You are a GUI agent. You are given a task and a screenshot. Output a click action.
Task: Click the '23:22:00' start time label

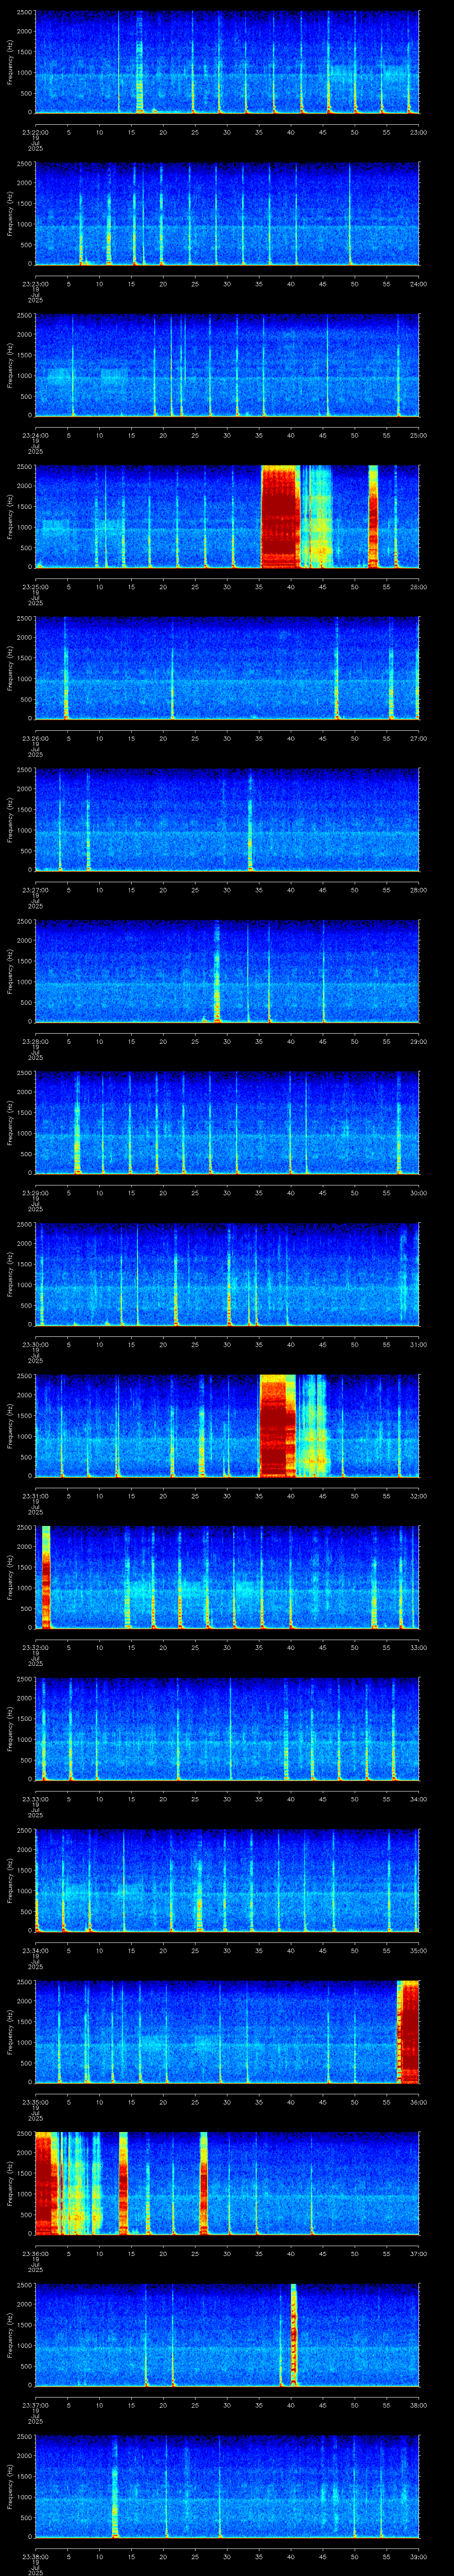(35, 132)
